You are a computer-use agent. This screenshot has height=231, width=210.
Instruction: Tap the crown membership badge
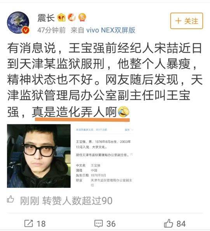61,17
